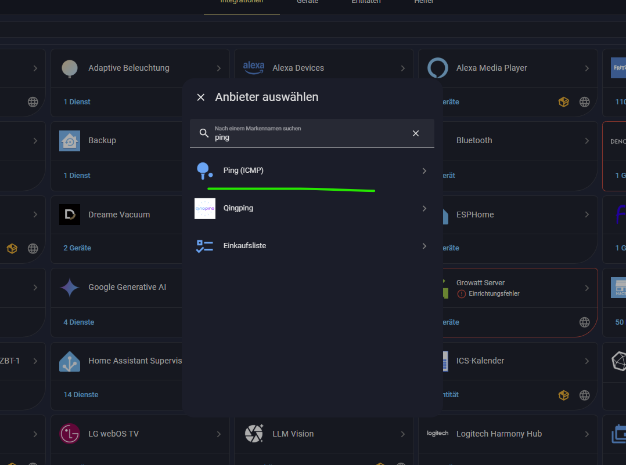This screenshot has height=465, width=626.
Task: Click the Google Generative AI star icon
Action: (x=70, y=288)
